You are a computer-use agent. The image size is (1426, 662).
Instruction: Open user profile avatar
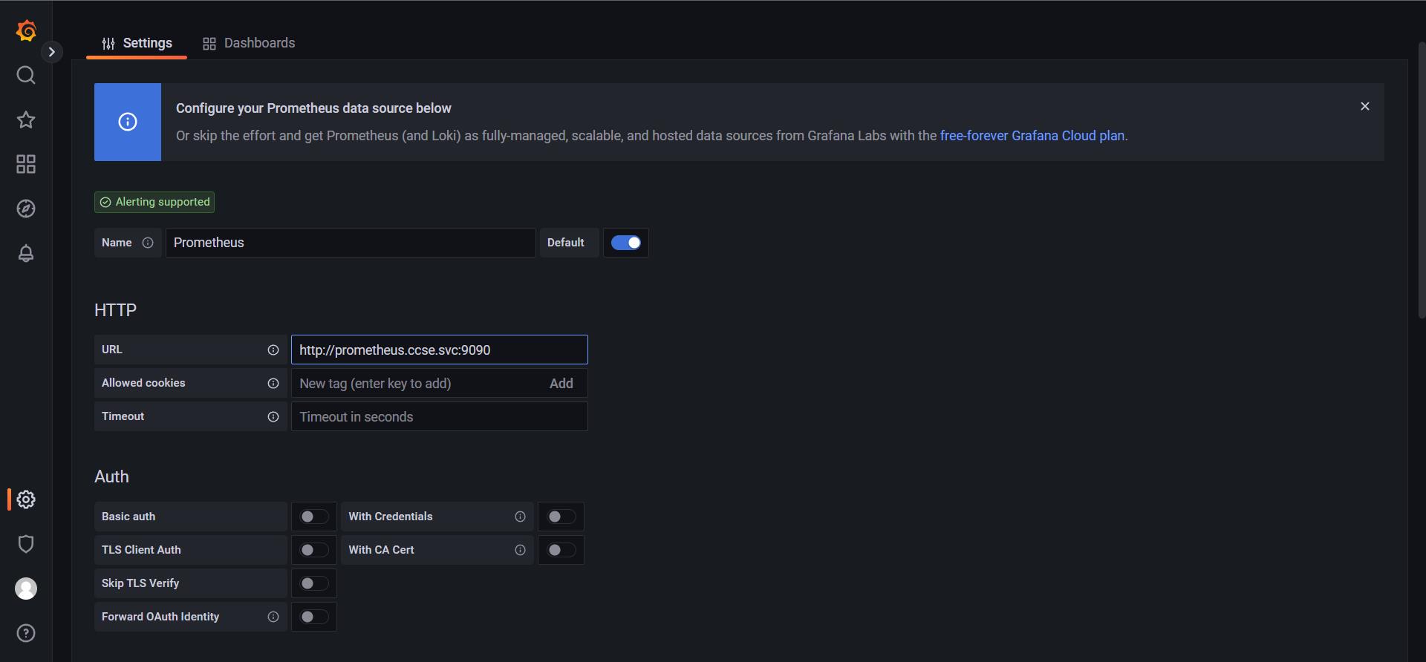click(26, 589)
